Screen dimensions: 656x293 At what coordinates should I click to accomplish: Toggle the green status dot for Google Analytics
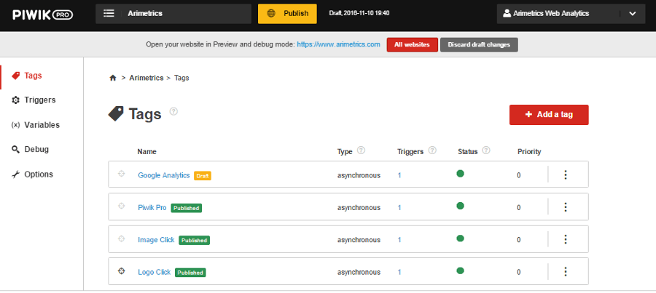pos(460,174)
